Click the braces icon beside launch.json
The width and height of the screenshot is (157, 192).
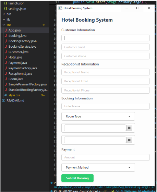5,3
